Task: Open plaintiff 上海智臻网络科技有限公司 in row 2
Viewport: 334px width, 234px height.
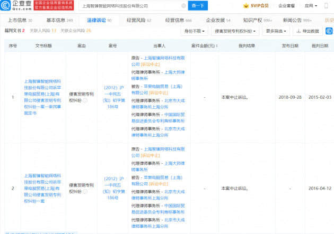Action: tap(158, 152)
